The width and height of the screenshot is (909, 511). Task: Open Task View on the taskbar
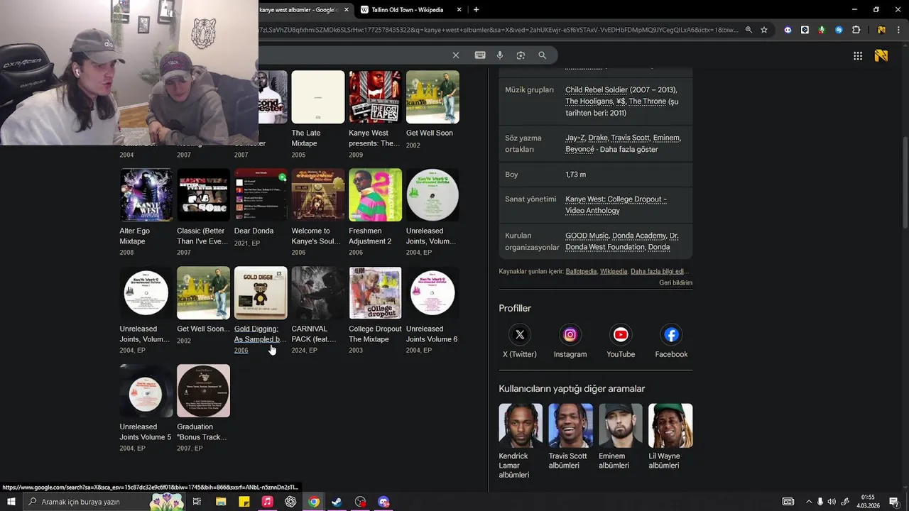pos(197,502)
